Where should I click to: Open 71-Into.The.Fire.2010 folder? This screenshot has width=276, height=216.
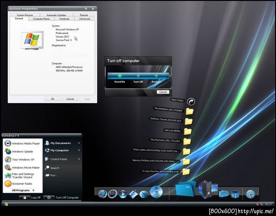point(186,172)
